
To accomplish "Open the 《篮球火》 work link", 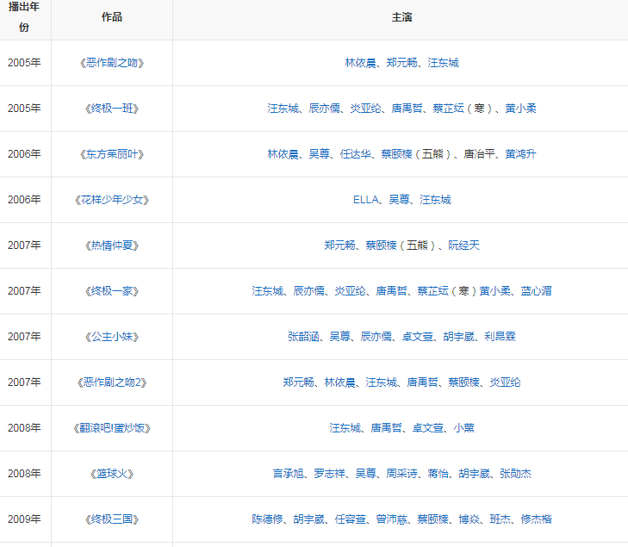I will click(112, 474).
